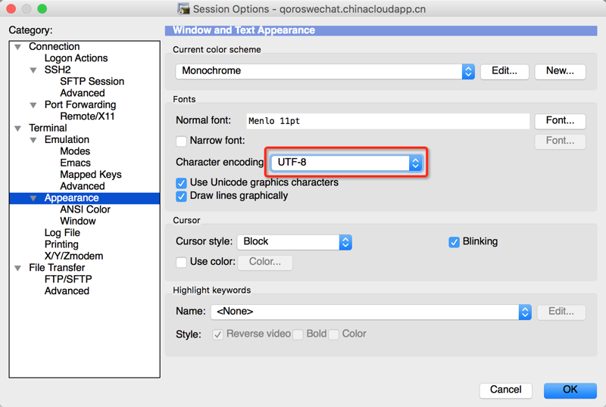The image size is (606, 407).
Task: Select Mapped Keys in category tree
Action: coord(91,175)
